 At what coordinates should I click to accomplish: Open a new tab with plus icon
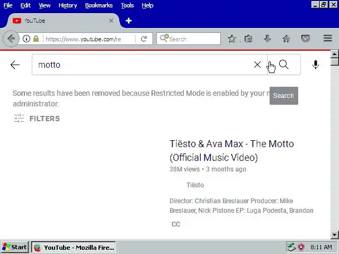[129, 21]
